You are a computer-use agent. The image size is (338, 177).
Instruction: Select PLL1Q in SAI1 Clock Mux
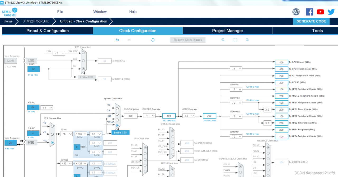pyautogui.click(x=145, y=148)
